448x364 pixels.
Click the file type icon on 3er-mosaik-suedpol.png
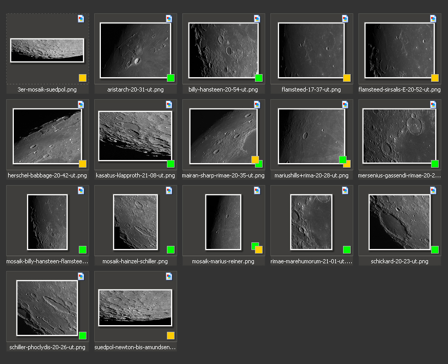point(81,19)
